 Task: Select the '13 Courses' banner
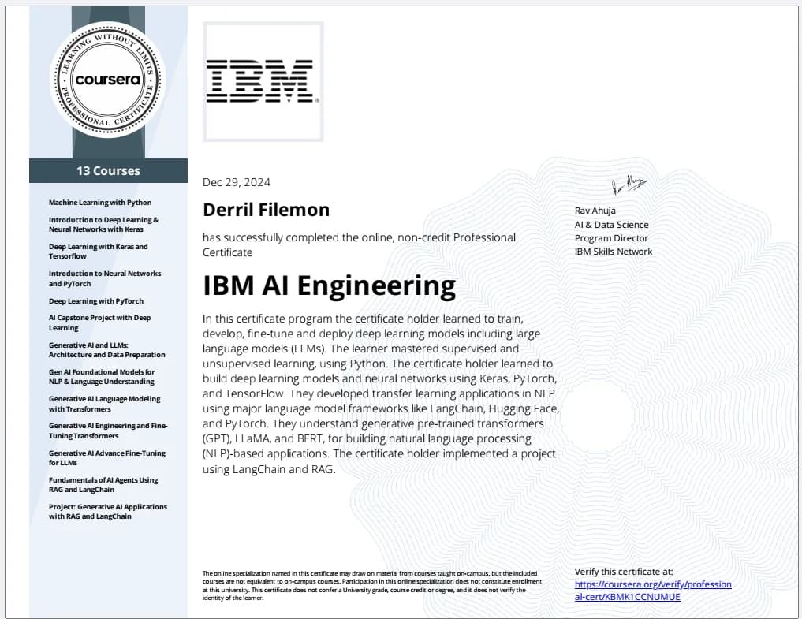click(109, 171)
